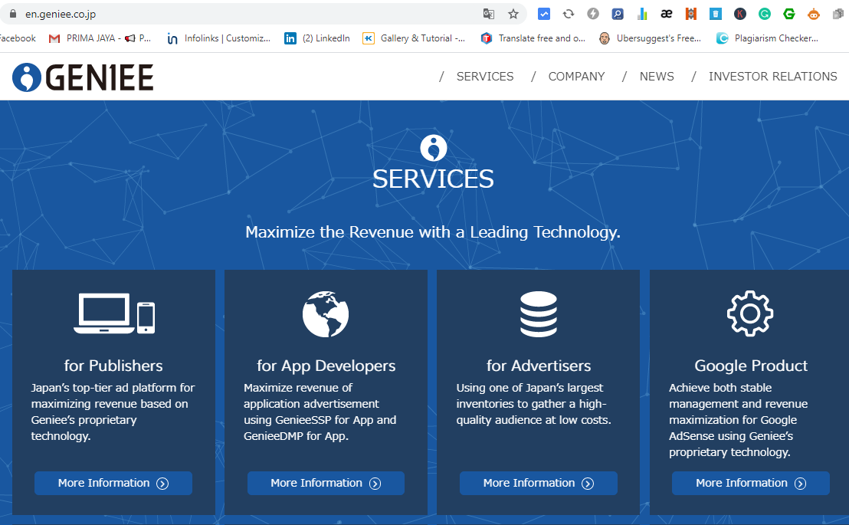Open the Plagiarism Checker bookmark
The width and height of the screenshot is (849, 525).
(767, 38)
